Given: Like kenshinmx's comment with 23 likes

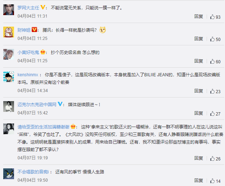Looking at the screenshot, I should (215, 91).
